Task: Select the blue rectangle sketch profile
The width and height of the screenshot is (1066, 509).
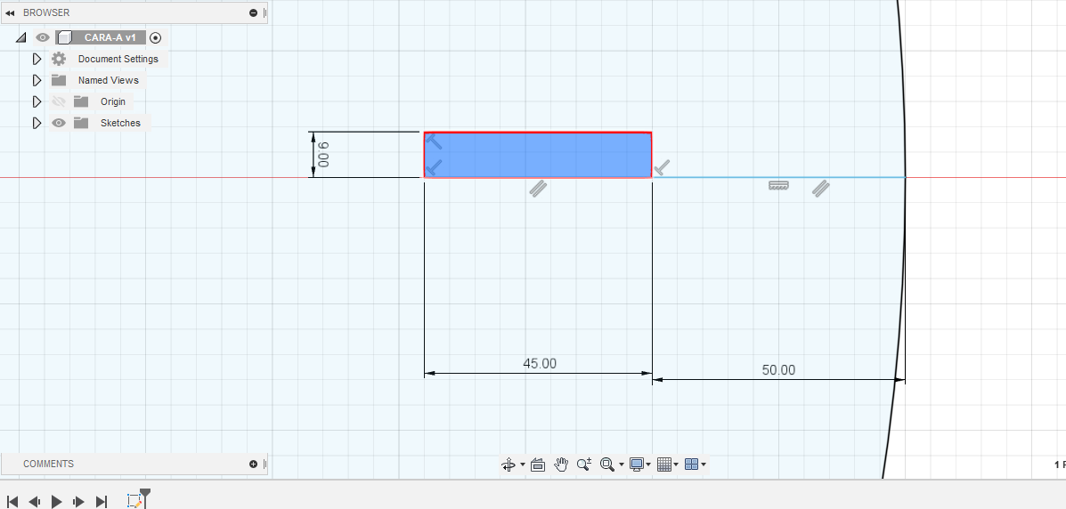Action: (x=538, y=155)
